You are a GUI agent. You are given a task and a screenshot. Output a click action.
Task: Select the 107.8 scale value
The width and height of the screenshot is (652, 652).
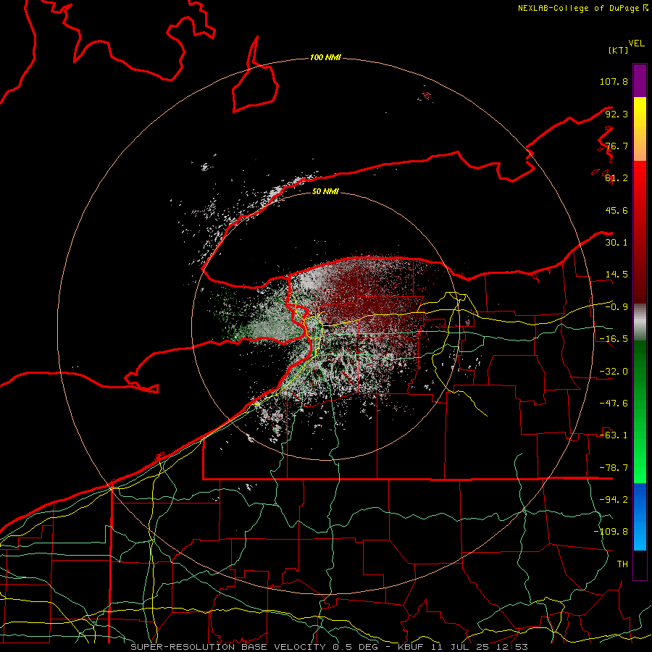pos(614,81)
